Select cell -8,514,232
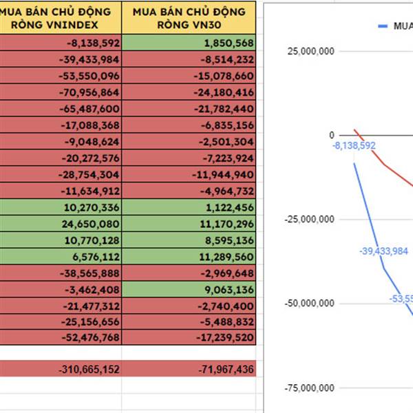The height and width of the screenshot is (413, 413). tap(189, 59)
